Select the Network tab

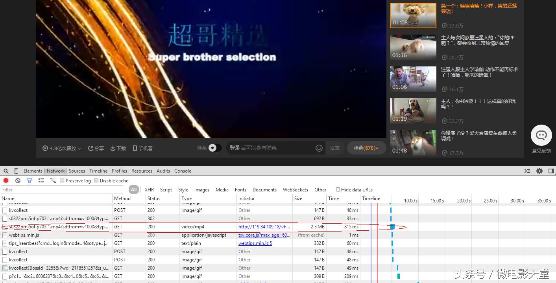(x=56, y=171)
